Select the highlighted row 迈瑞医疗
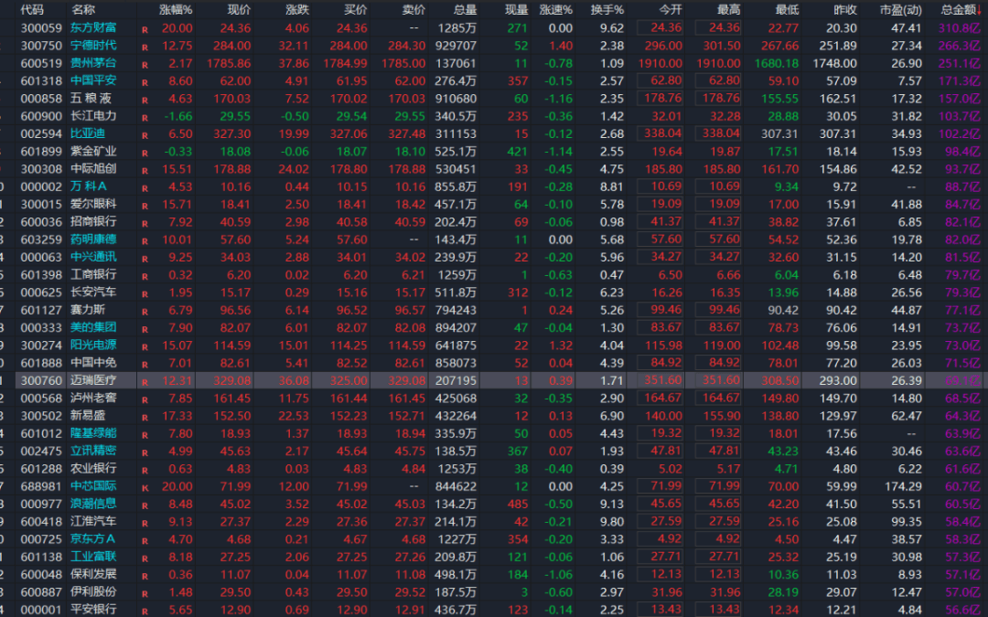 [x=494, y=380]
